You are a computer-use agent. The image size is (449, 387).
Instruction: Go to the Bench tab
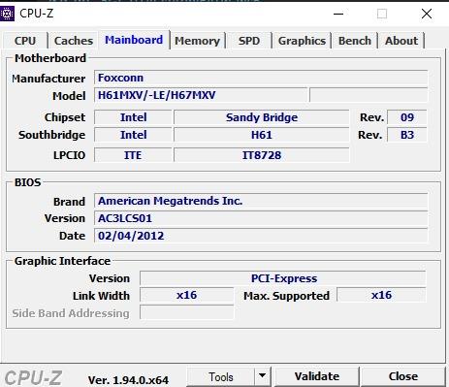[355, 41]
